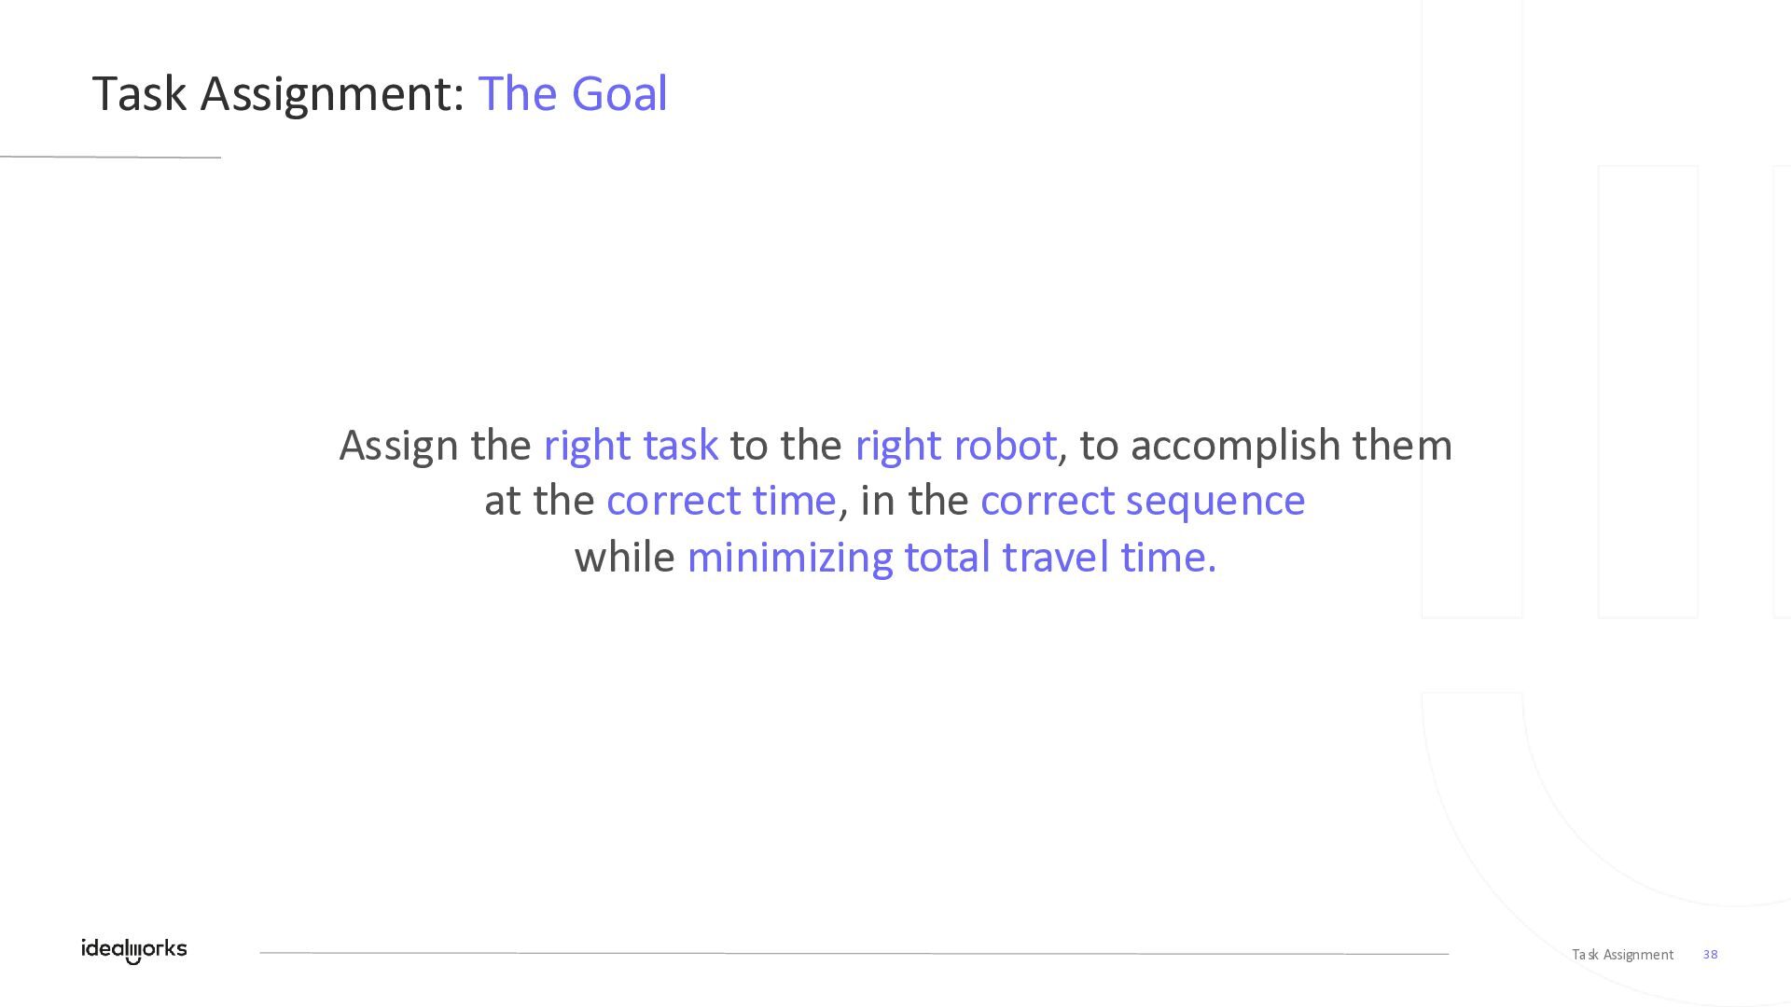This screenshot has width=1791, height=1007.
Task: Click the idealworks logo
Action: [133, 950]
